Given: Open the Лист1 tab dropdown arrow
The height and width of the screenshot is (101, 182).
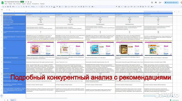Looking at the screenshot, I should (15, 100).
